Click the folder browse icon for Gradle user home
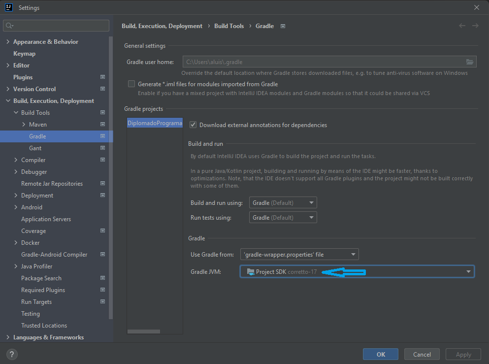This screenshot has height=364, width=489. [x=470, y=62]
